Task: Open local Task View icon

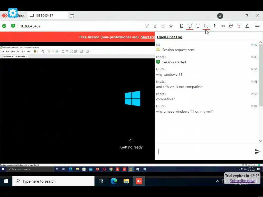Action: [101, 181]
